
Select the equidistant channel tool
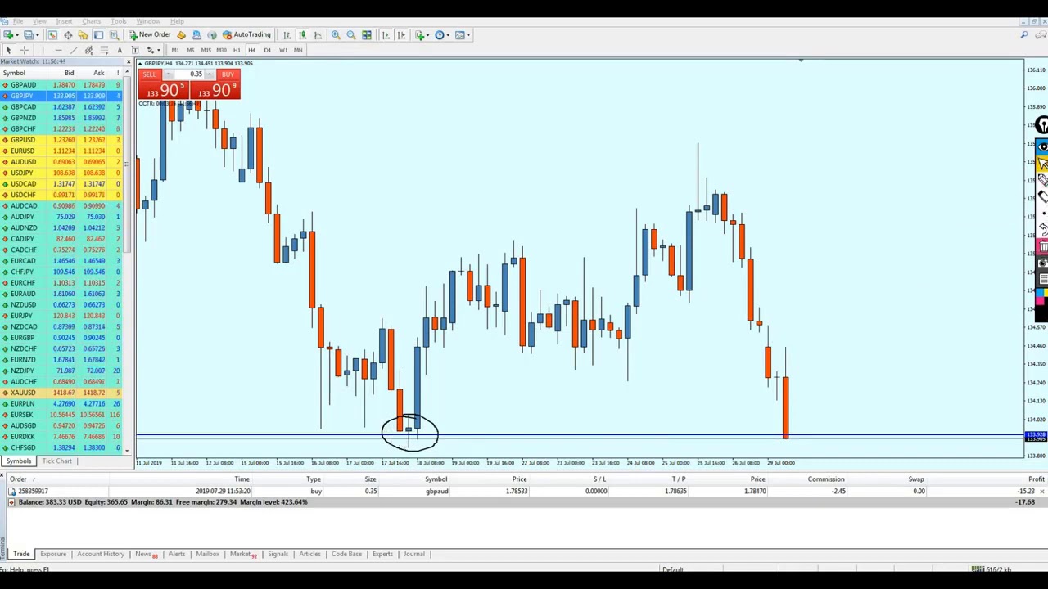click(88, 50)
